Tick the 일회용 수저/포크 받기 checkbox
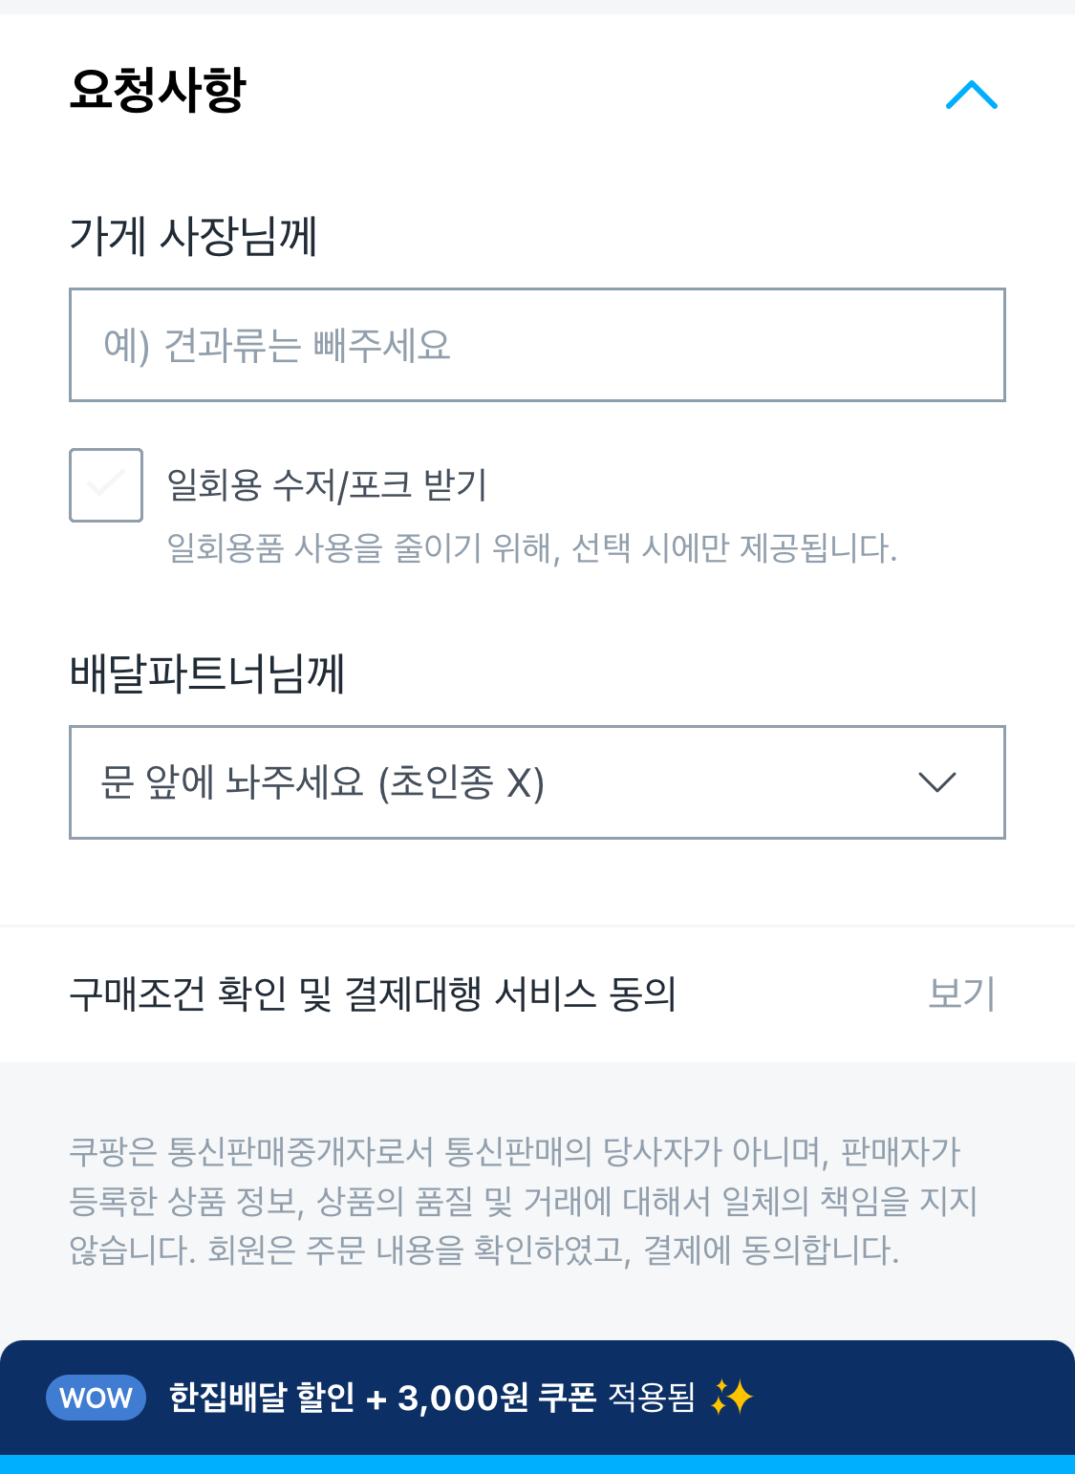 point(106,485)
